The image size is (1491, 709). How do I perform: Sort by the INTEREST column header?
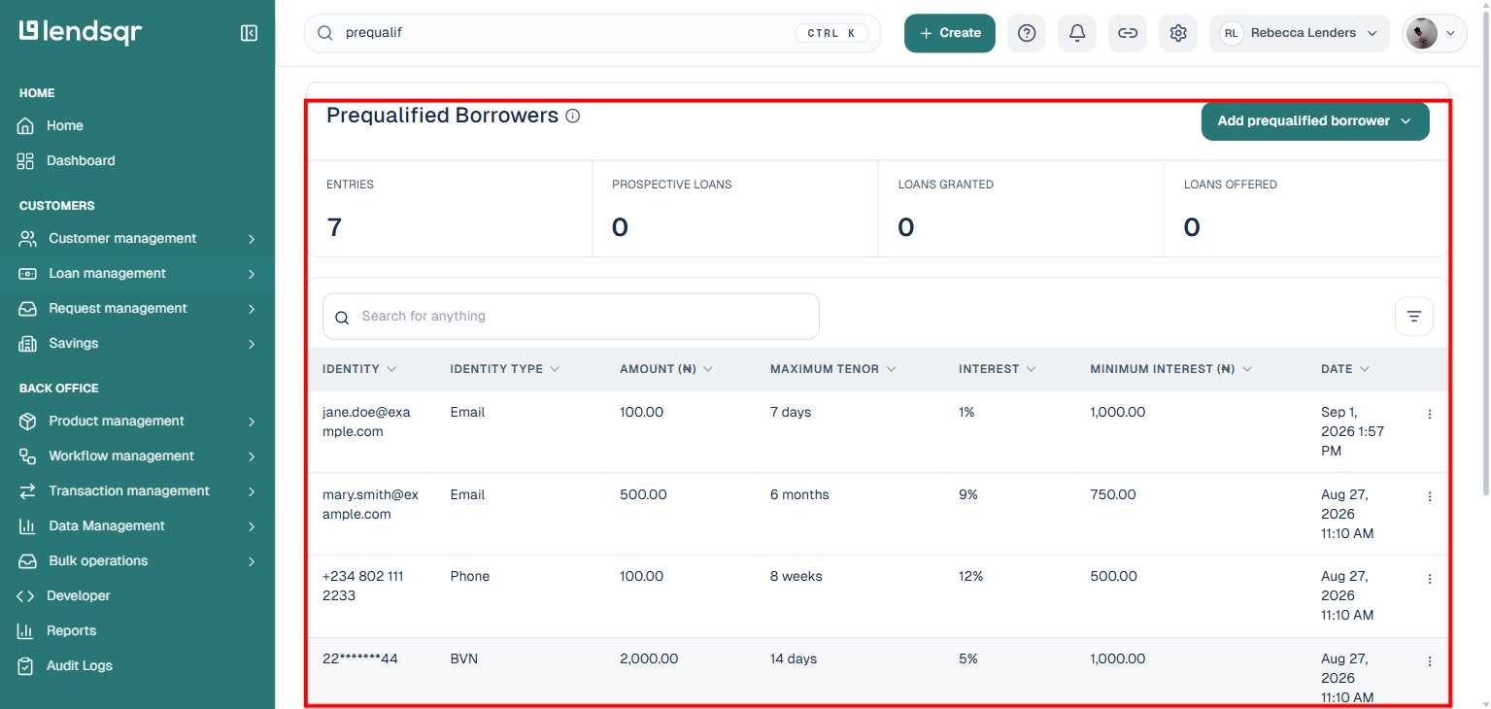click(x=998, y=369)
